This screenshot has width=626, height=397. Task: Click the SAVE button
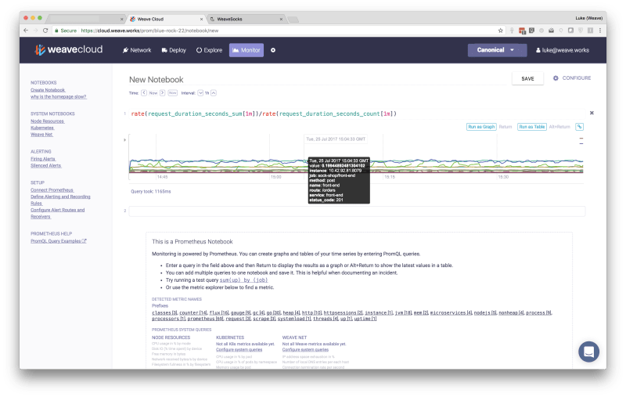point(527,78)
